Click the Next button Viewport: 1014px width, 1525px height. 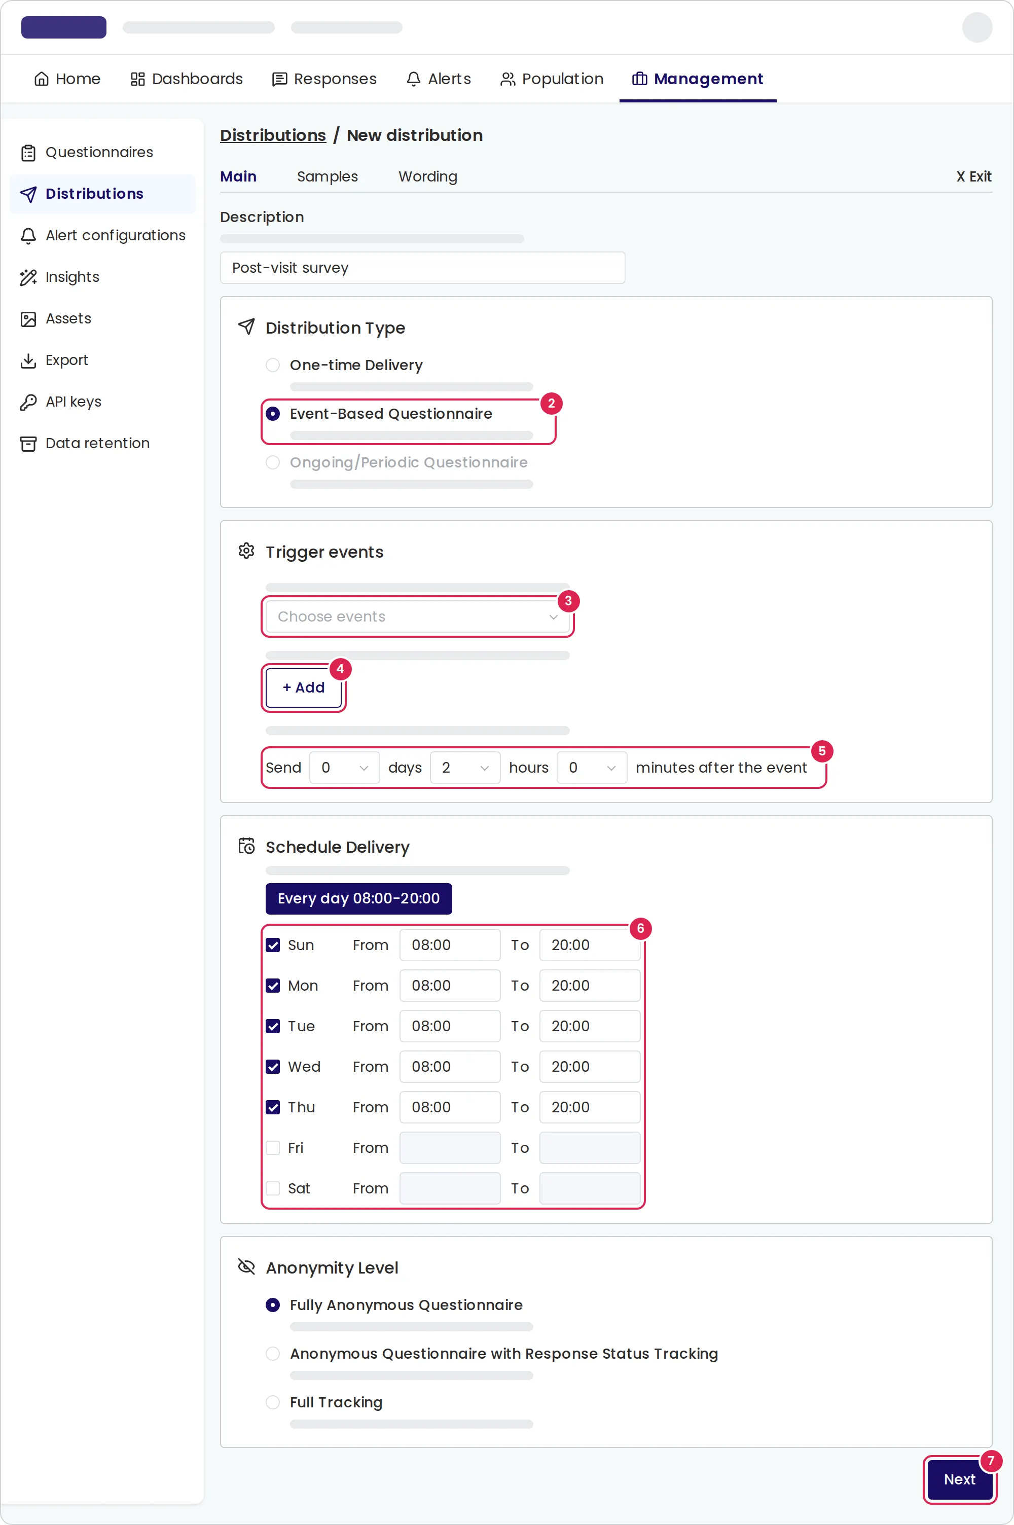(x=960, y=1480)
